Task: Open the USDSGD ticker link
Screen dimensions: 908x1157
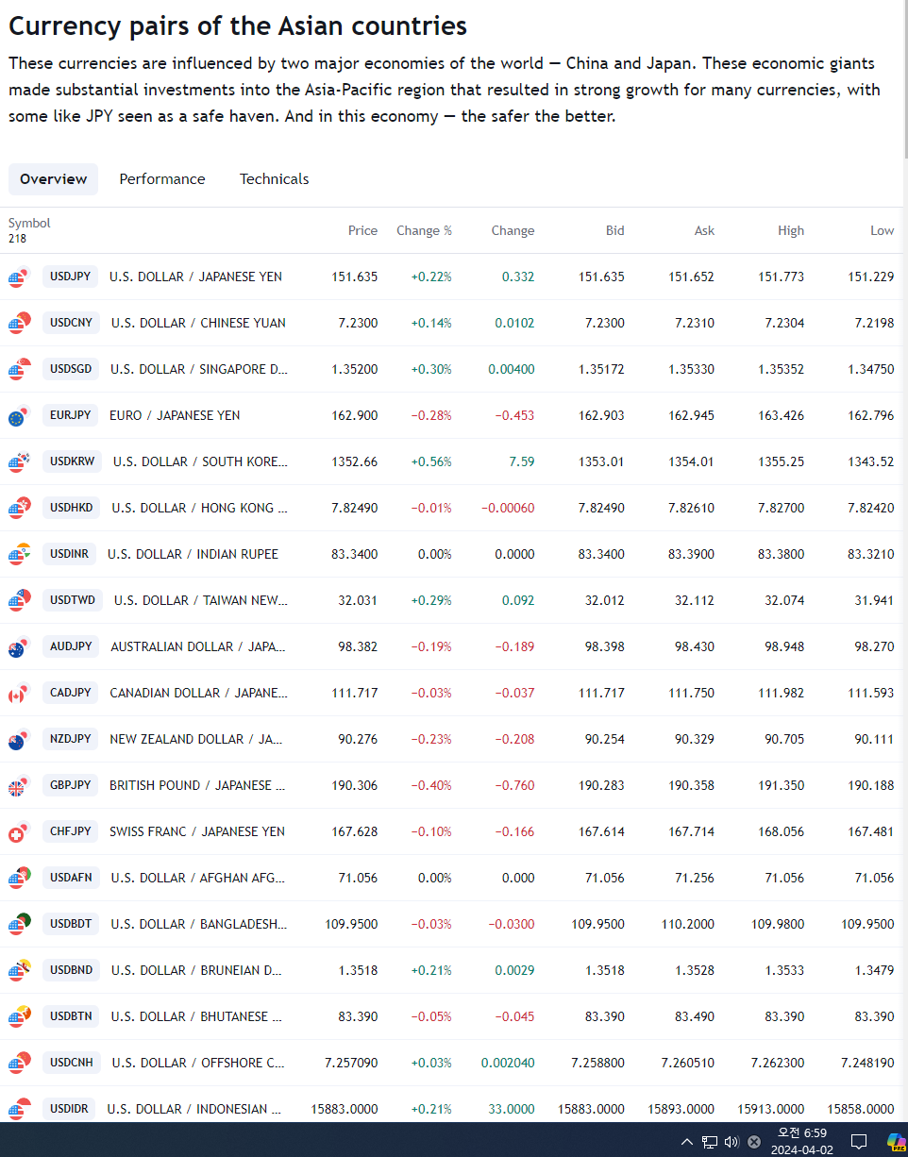Action: (x=71, y=369)
